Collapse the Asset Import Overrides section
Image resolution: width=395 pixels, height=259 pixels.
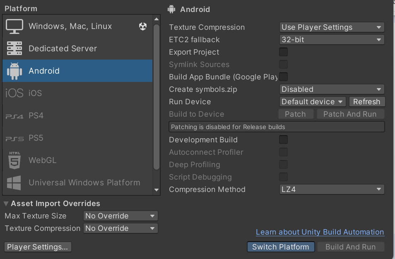point(6,204)
